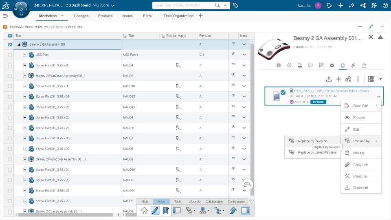Open row menu chevron for USB Port
Viewport: 391px width, 220px height.
coord(244,55)
